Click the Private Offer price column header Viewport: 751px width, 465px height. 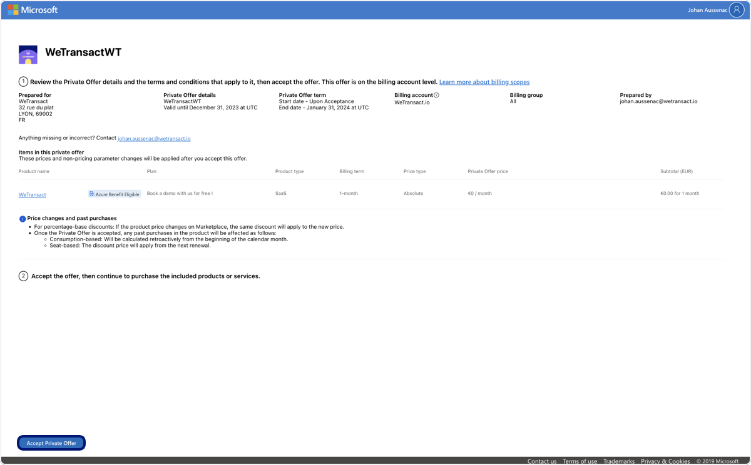point(488,171)
